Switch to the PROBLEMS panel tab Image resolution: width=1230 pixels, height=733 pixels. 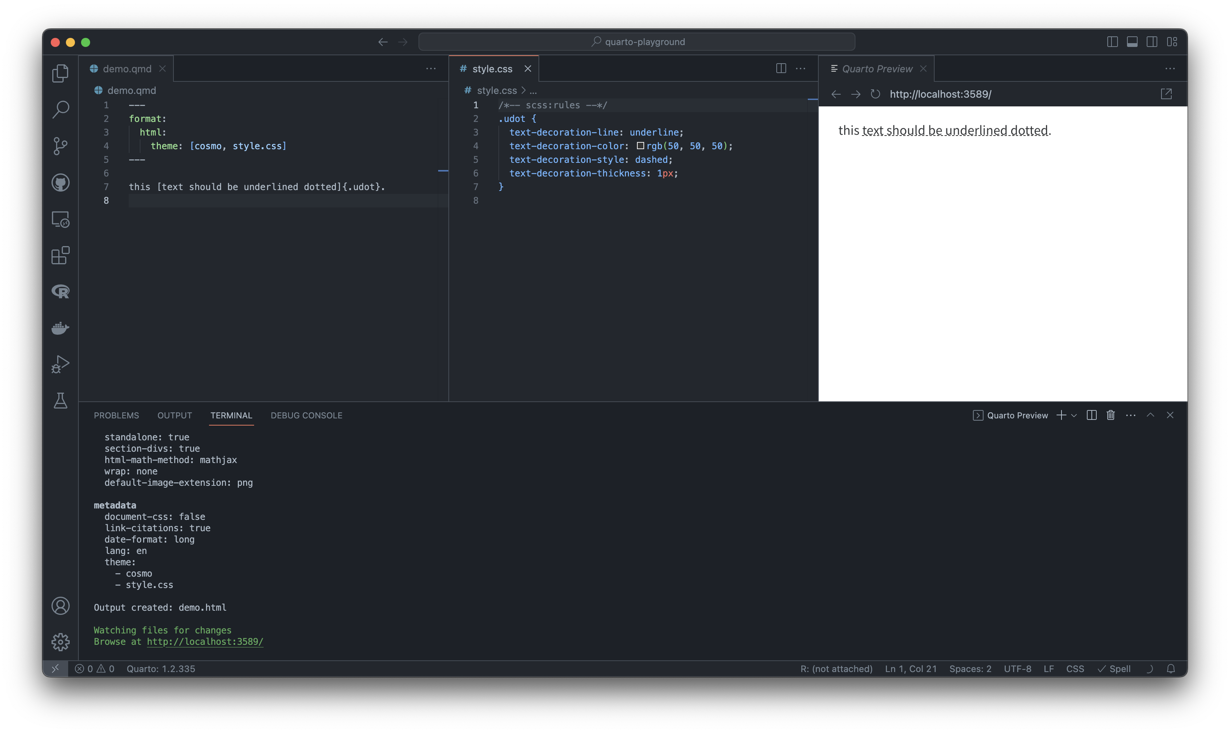tap(116, 415)
